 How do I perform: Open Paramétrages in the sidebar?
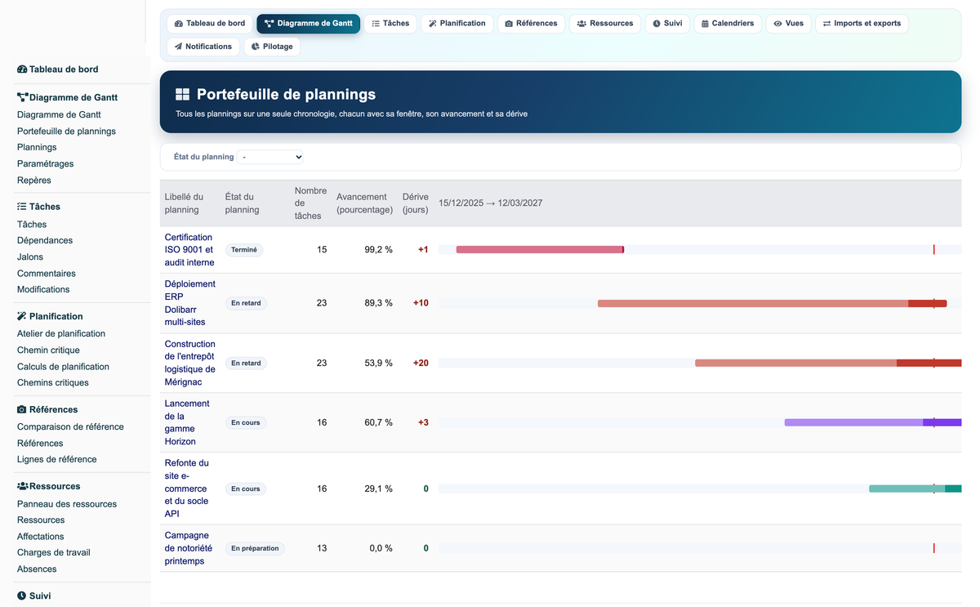click(45, 164)
